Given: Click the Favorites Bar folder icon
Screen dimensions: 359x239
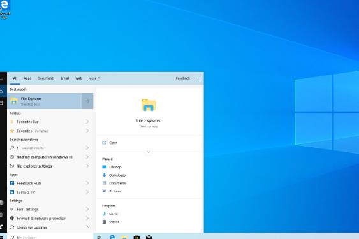Looking at the screenshot, I should coord(12,122).
